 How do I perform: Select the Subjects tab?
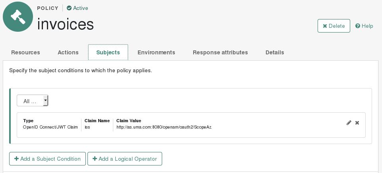pyautogui.click(x=108, y=52)
